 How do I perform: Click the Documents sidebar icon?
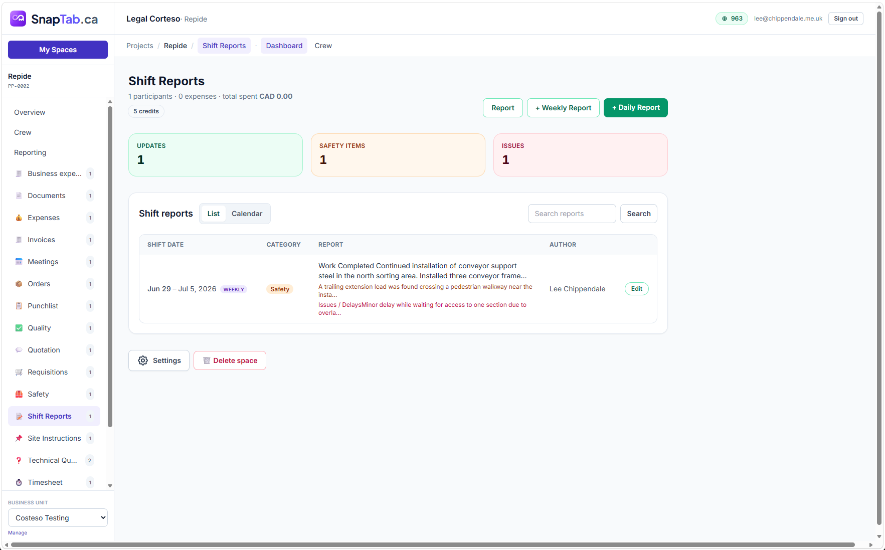(x=19, y=196)
